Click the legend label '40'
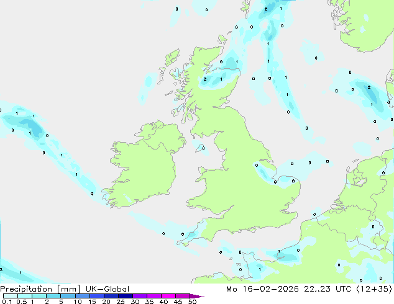Image resolution: width=394 pixels, height=304 pixels. click(x=163, y=302)
